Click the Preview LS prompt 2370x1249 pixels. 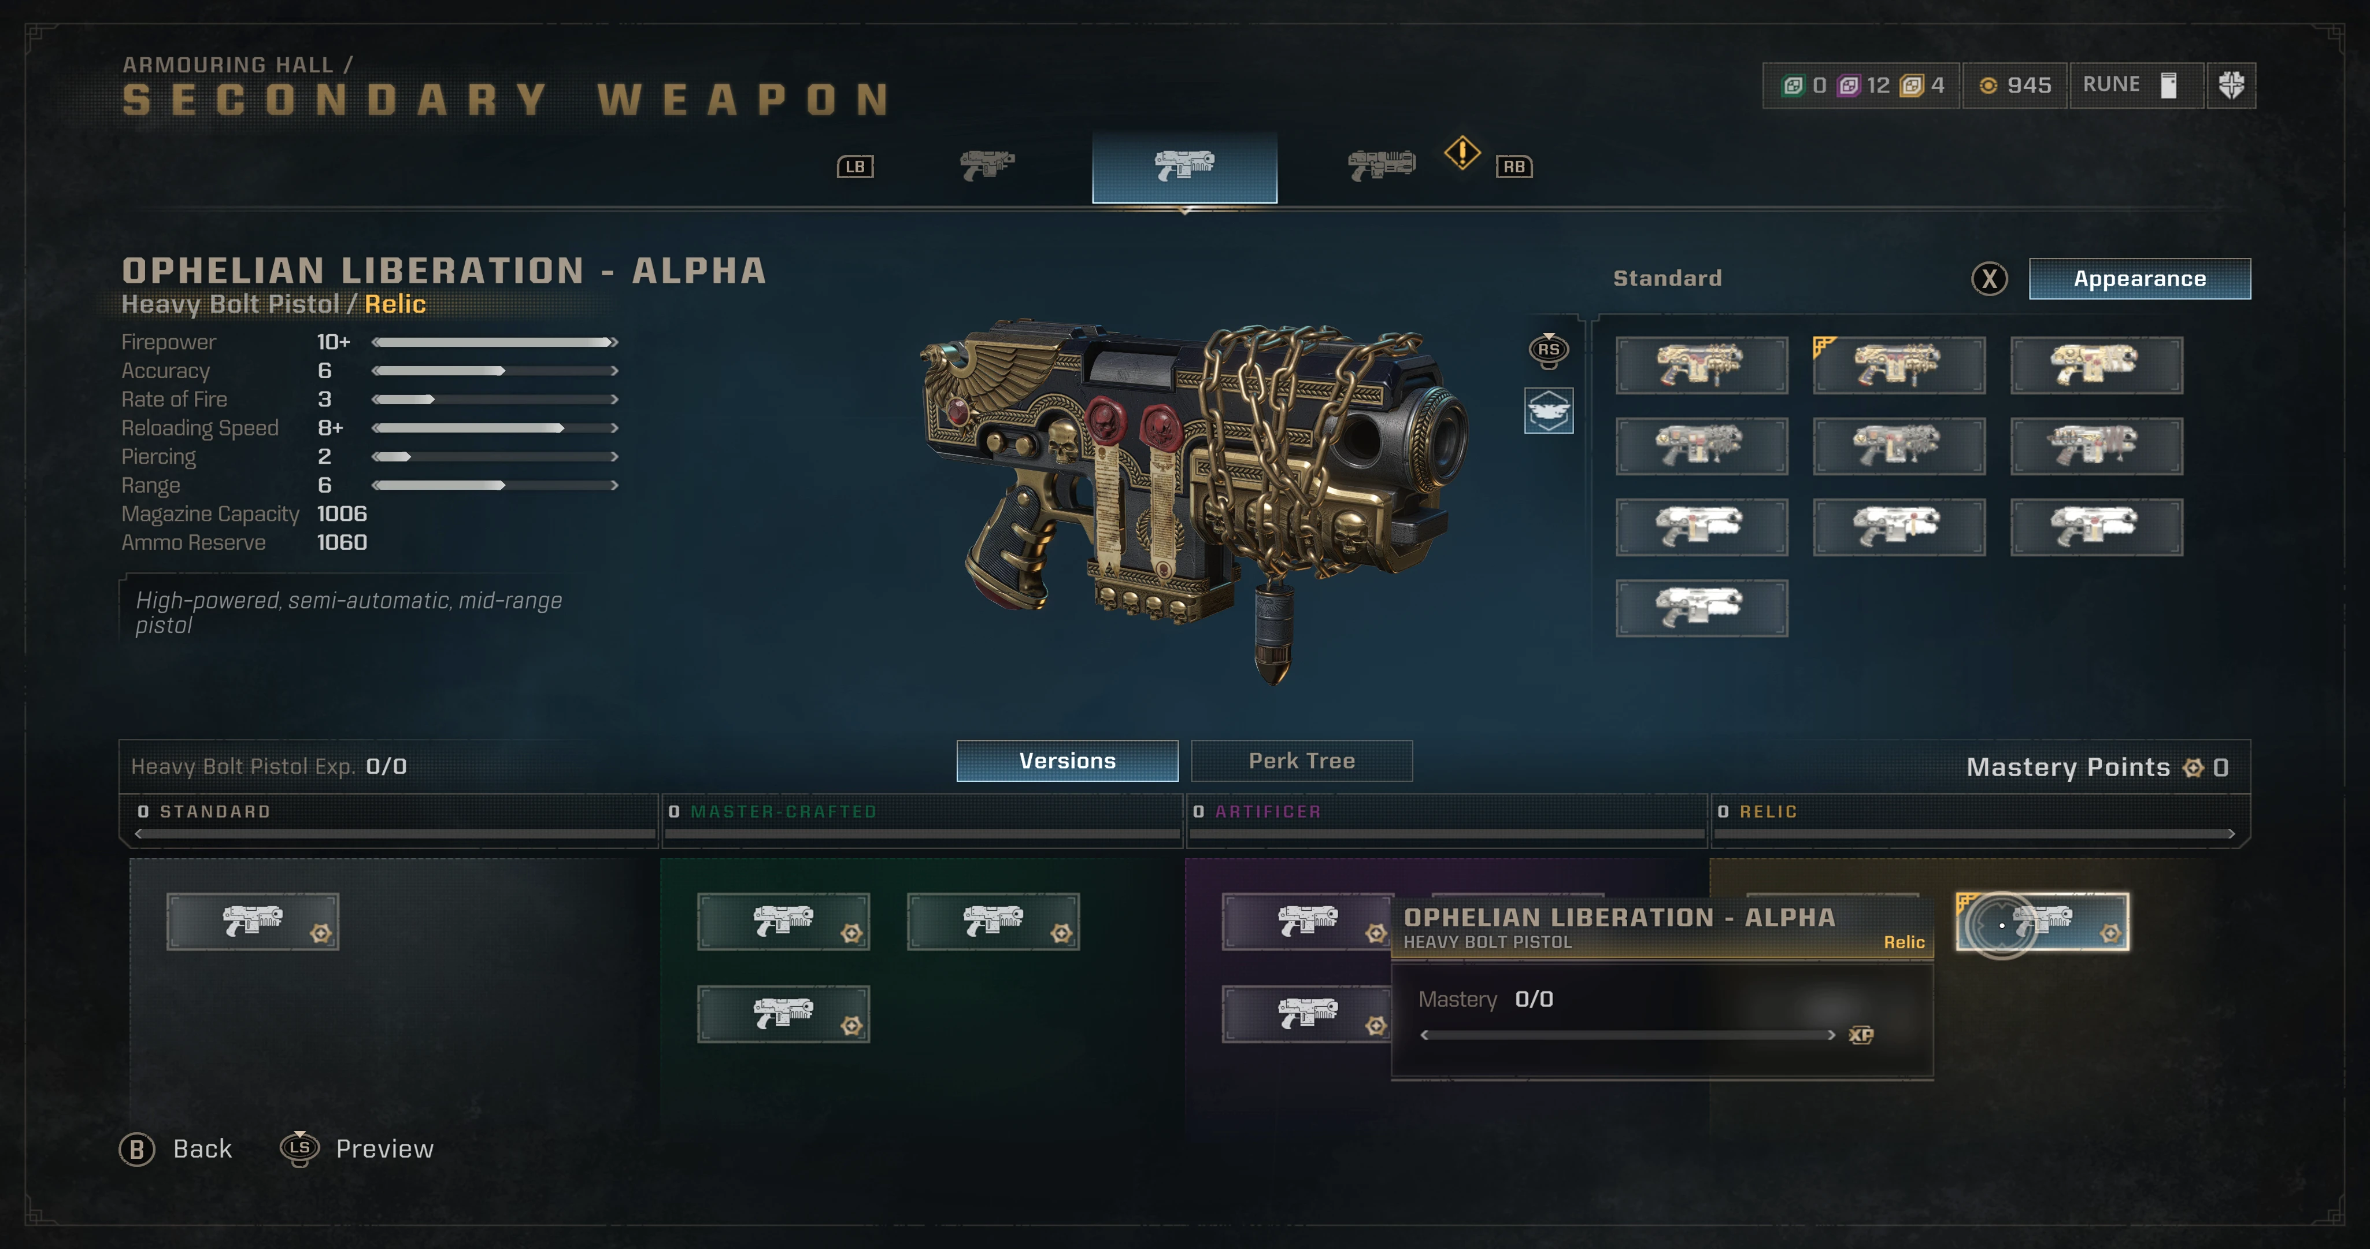click(357, 1148)
